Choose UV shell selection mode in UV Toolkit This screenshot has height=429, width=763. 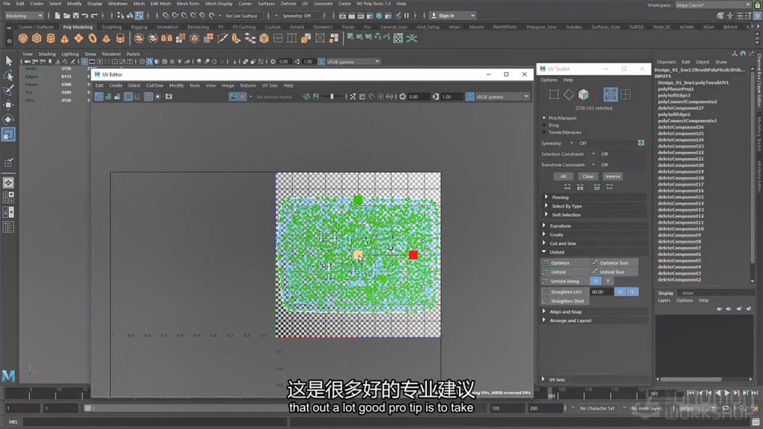(625, 95)
